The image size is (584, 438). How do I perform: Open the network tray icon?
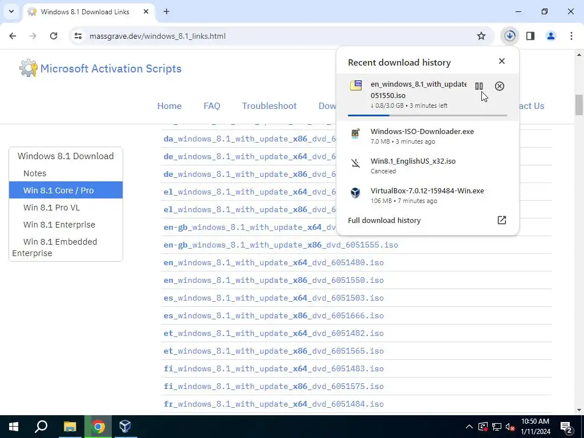[x=497, y=427]
